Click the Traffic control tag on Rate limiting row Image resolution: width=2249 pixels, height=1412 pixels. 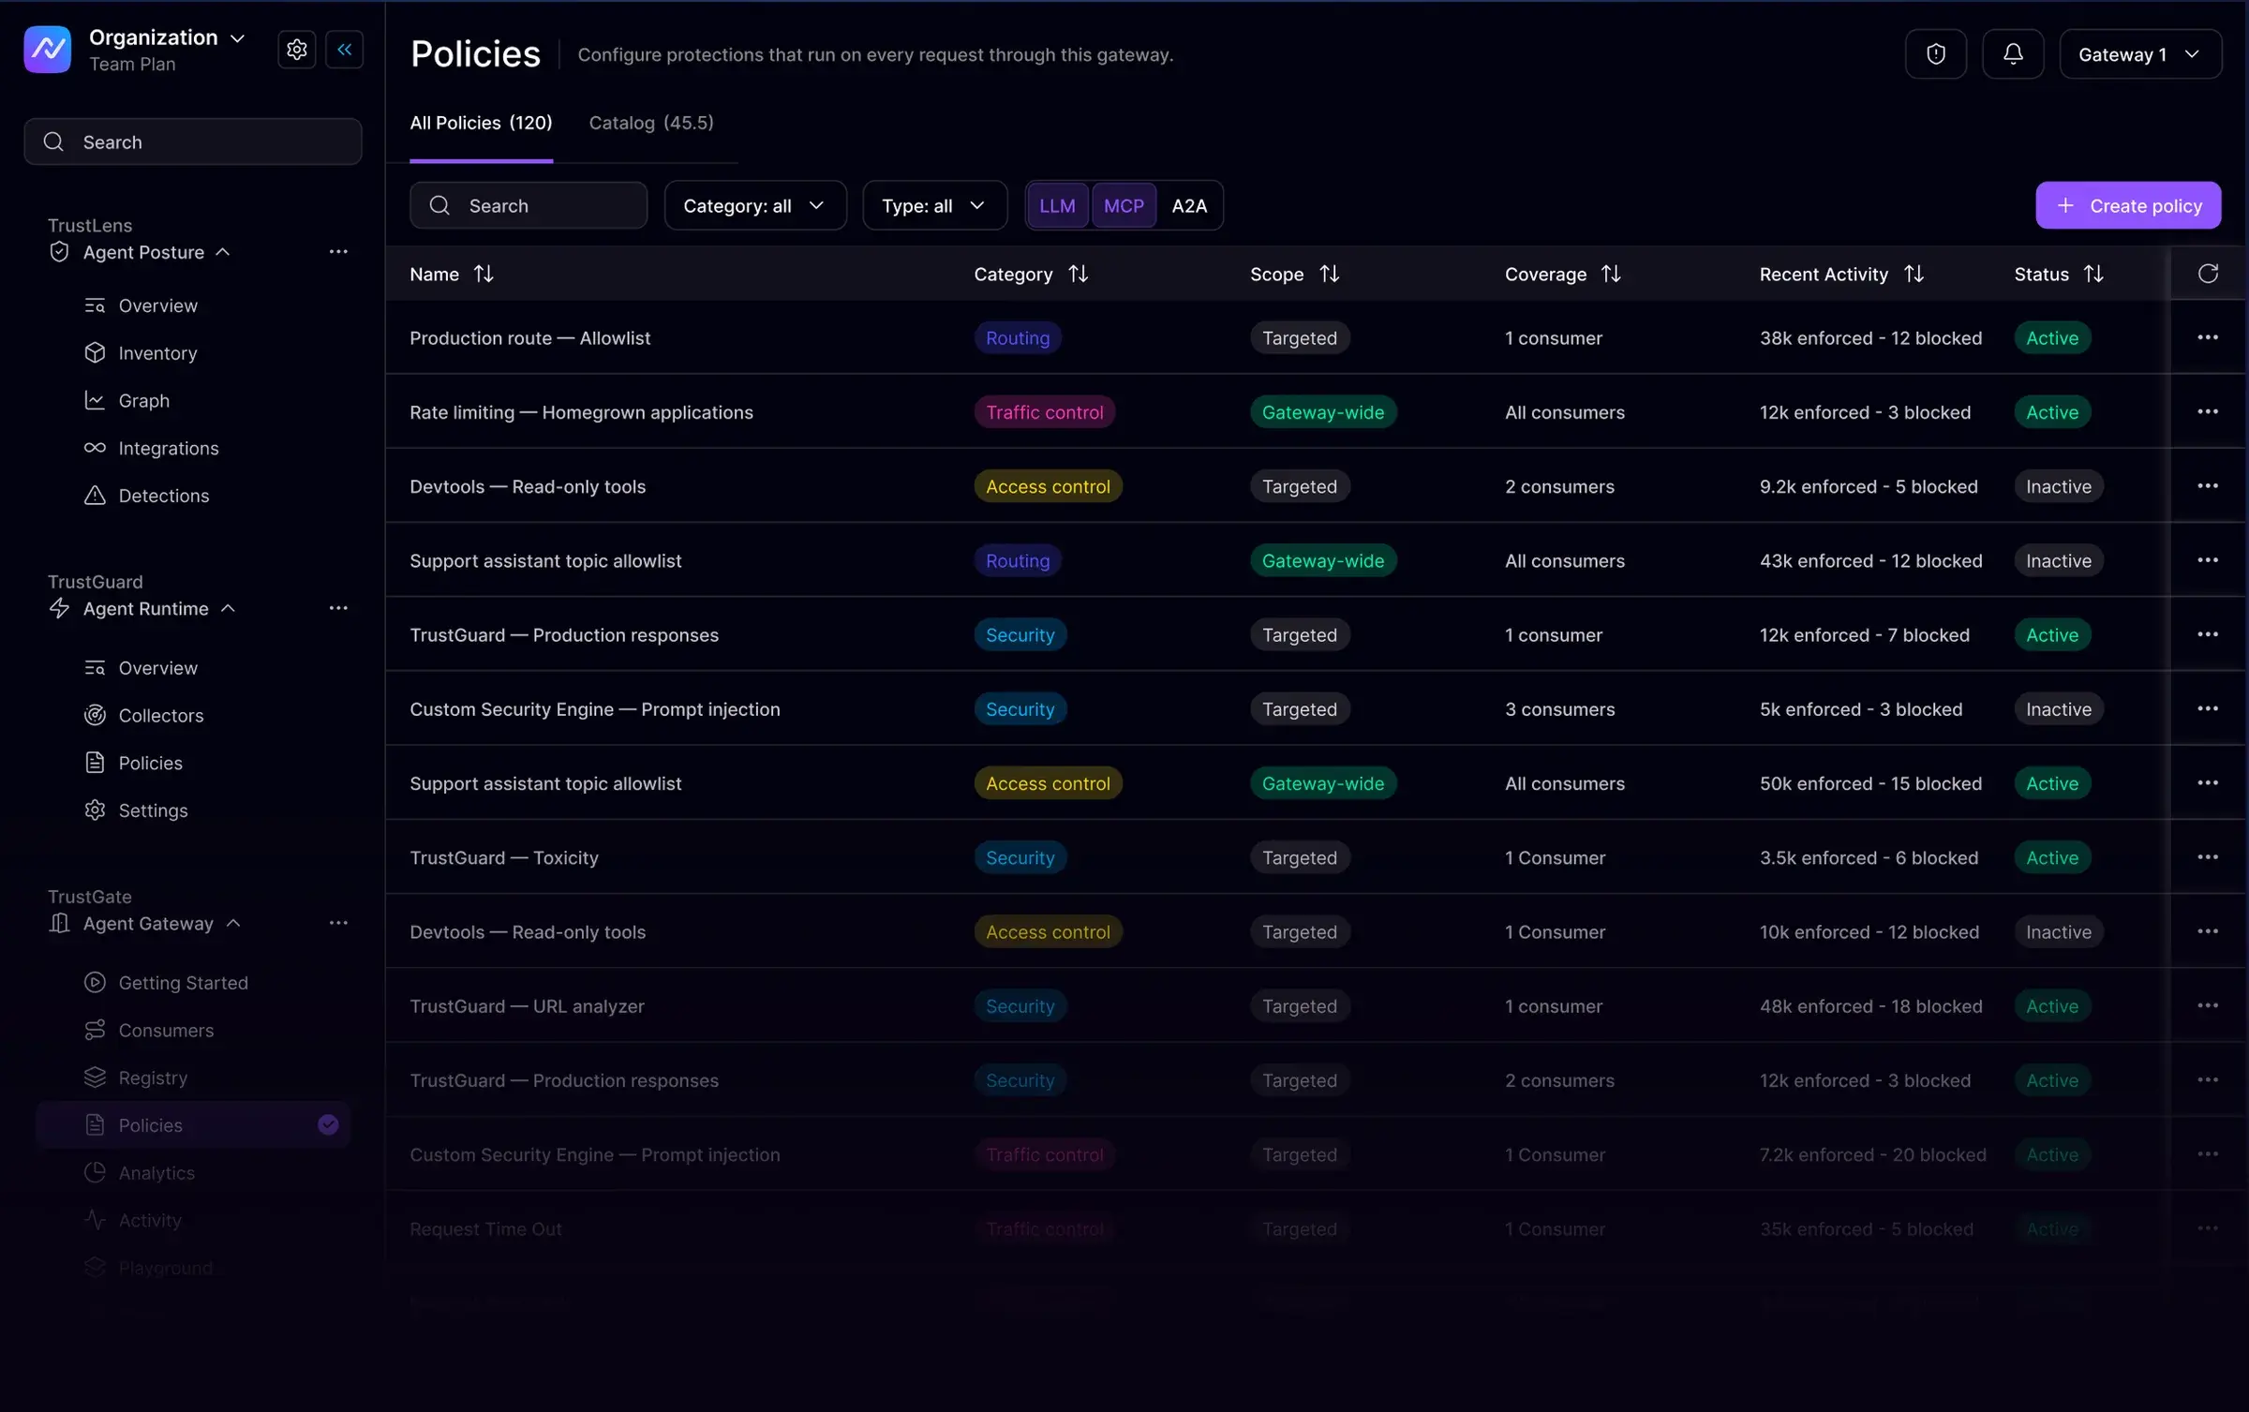pyautogui.click(x=1044, y=412)
